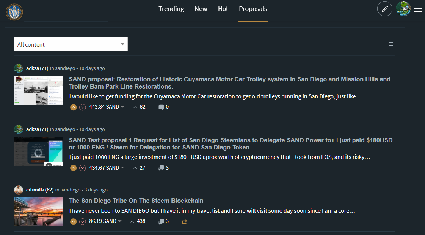The width and height of the screenshot is (425, 235).
Task: Click '10 days ago' on SAND Test proposal post
Action: [x=92, y=129]
